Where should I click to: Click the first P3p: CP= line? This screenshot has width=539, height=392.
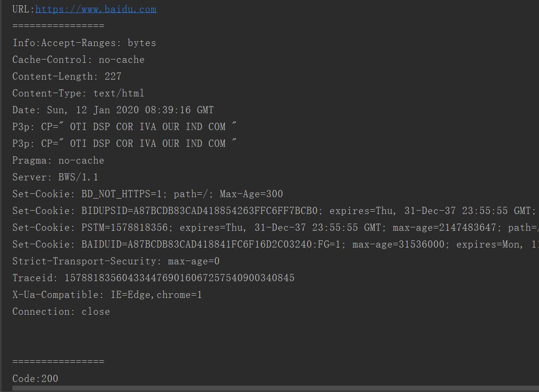pos(124,127)
